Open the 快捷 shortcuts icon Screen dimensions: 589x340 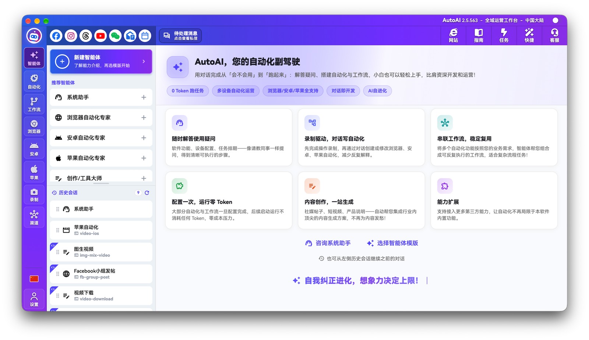pyautogui.click(x=529, y=36)
